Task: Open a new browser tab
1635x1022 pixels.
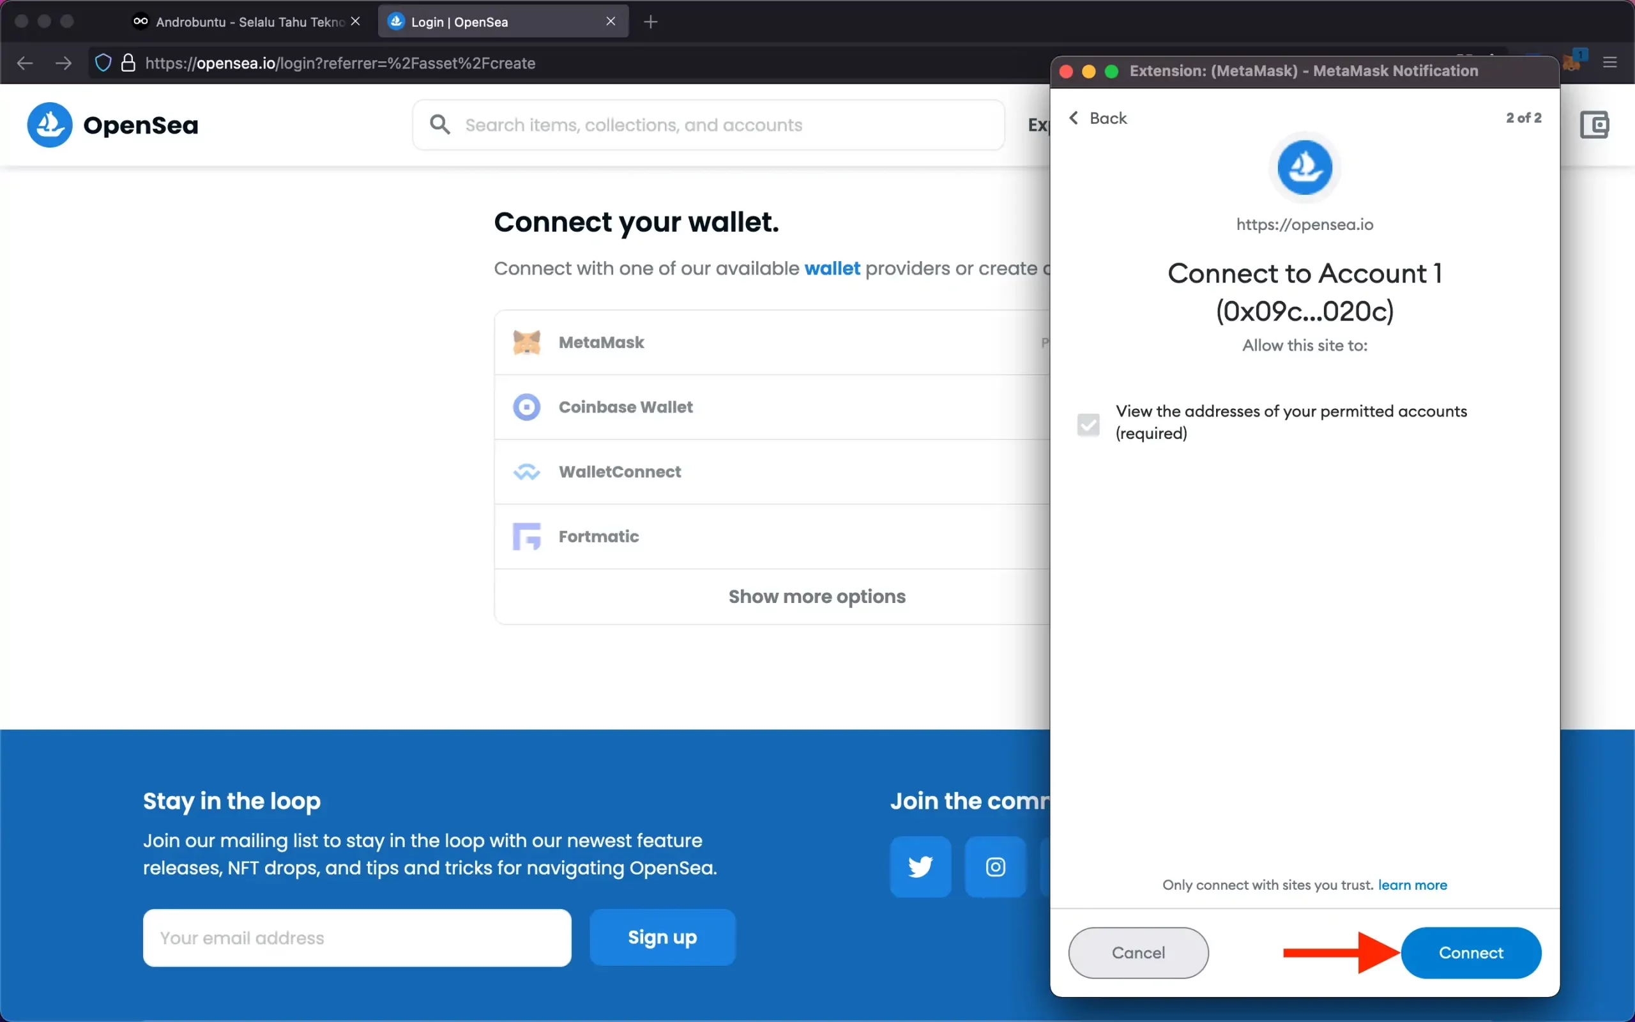Action: point(650,22)
